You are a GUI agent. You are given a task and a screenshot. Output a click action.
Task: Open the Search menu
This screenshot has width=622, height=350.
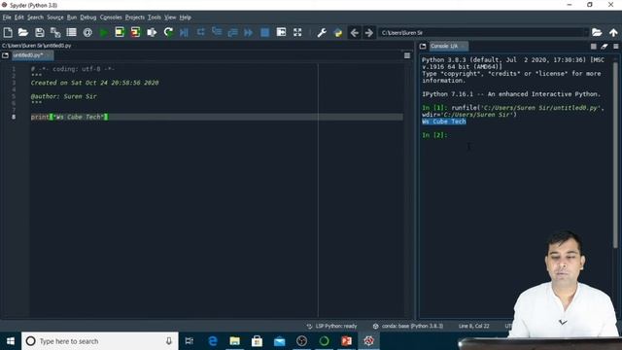[x=35, y=17]
